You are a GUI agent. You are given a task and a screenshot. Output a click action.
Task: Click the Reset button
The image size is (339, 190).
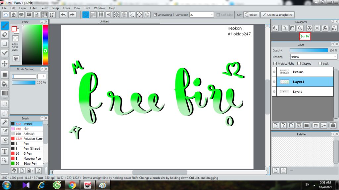point(251,15)
